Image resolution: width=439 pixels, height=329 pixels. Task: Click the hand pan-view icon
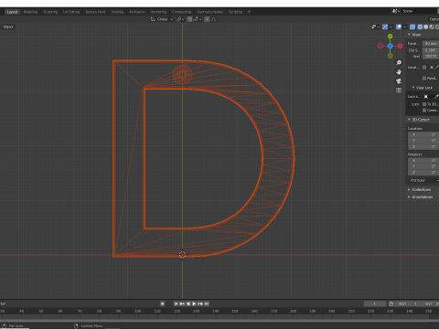(x=399, y=72)
